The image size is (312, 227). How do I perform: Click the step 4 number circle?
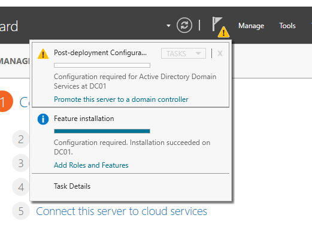(x=21, y=187)
